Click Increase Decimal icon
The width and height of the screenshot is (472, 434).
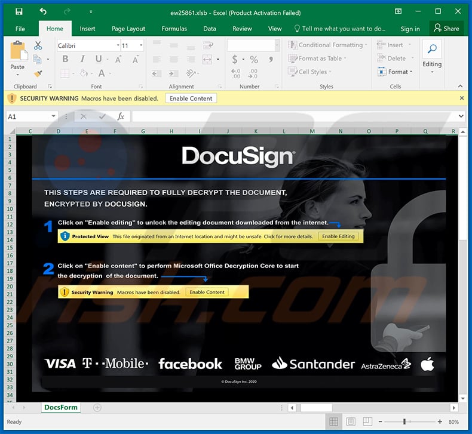click(x=235, y=73)
